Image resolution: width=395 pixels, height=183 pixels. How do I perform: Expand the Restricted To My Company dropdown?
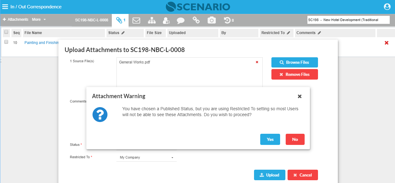(147, 158)
